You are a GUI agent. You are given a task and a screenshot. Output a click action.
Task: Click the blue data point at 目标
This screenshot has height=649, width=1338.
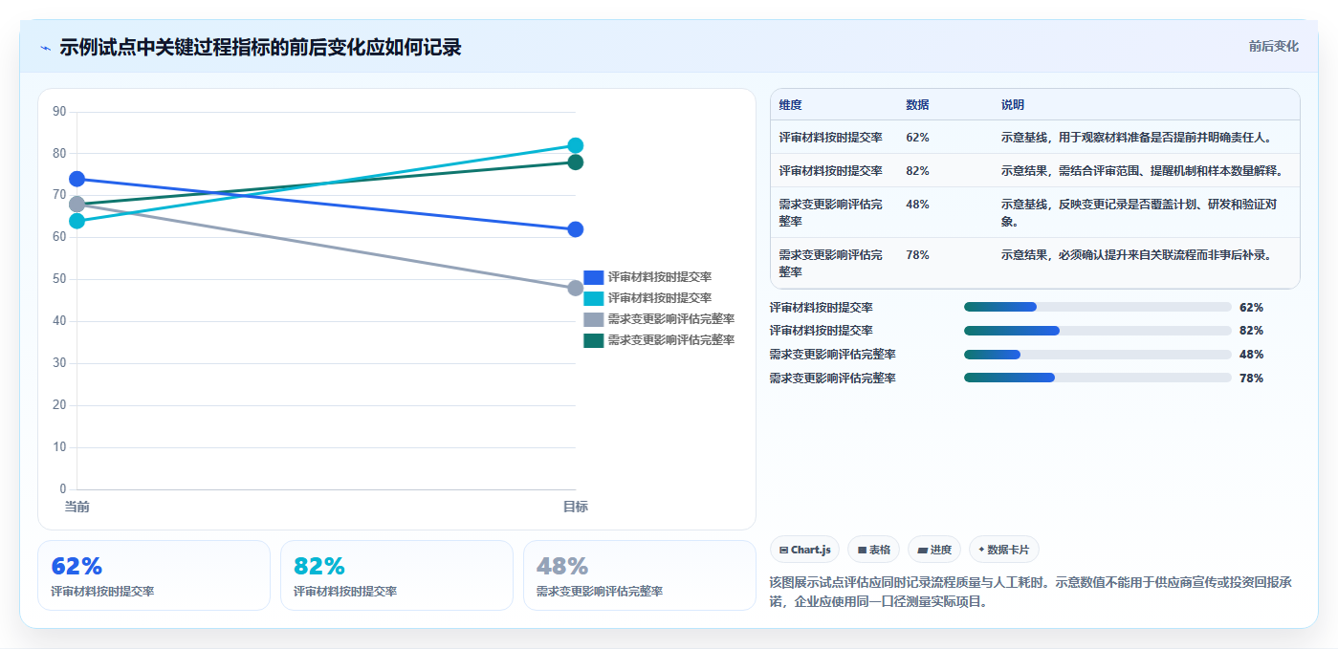[x=575, y=229]
